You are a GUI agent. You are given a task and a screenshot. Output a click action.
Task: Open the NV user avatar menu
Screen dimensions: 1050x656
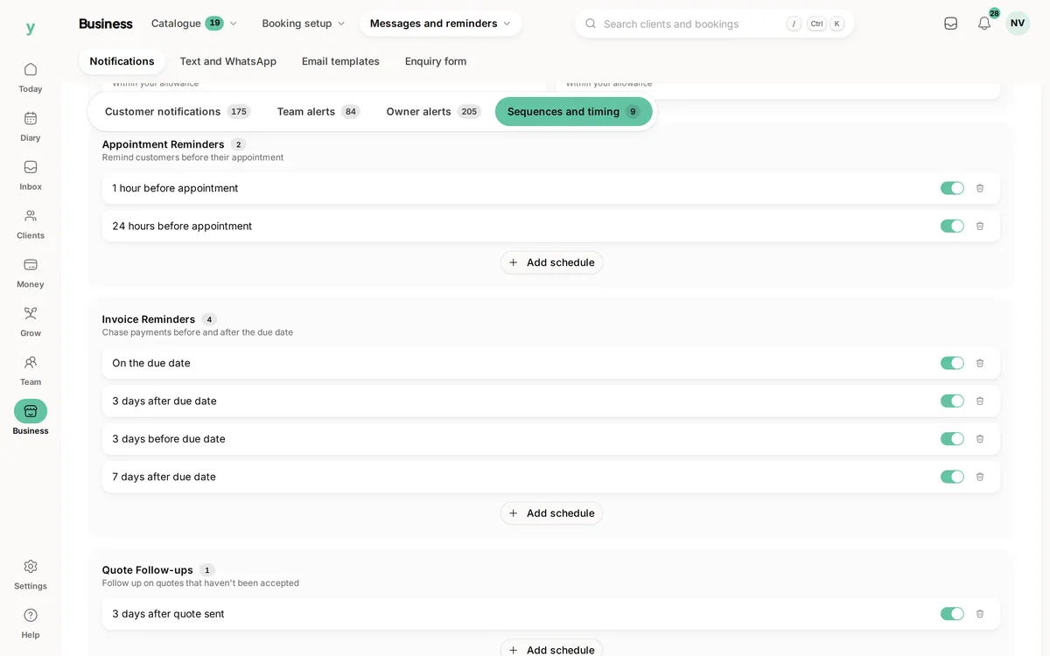(1018, 24)
